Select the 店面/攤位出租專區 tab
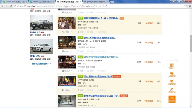Viewport: 192px width, 108px height. click(69, 2)
